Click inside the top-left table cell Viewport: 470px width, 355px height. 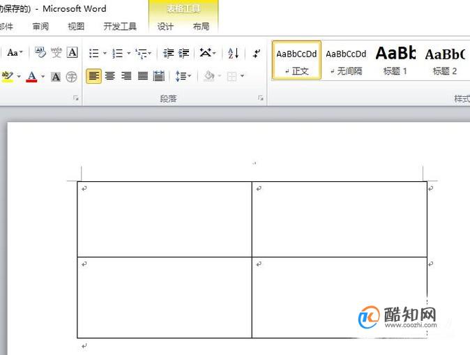point(165,219)
